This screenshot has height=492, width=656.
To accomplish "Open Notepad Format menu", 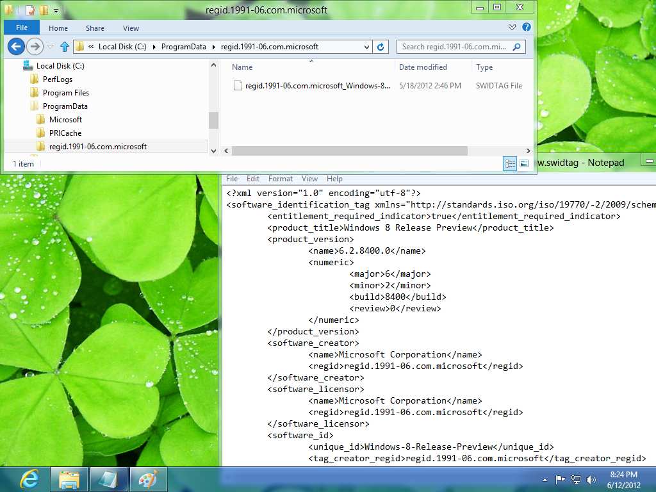I will 281,179.
